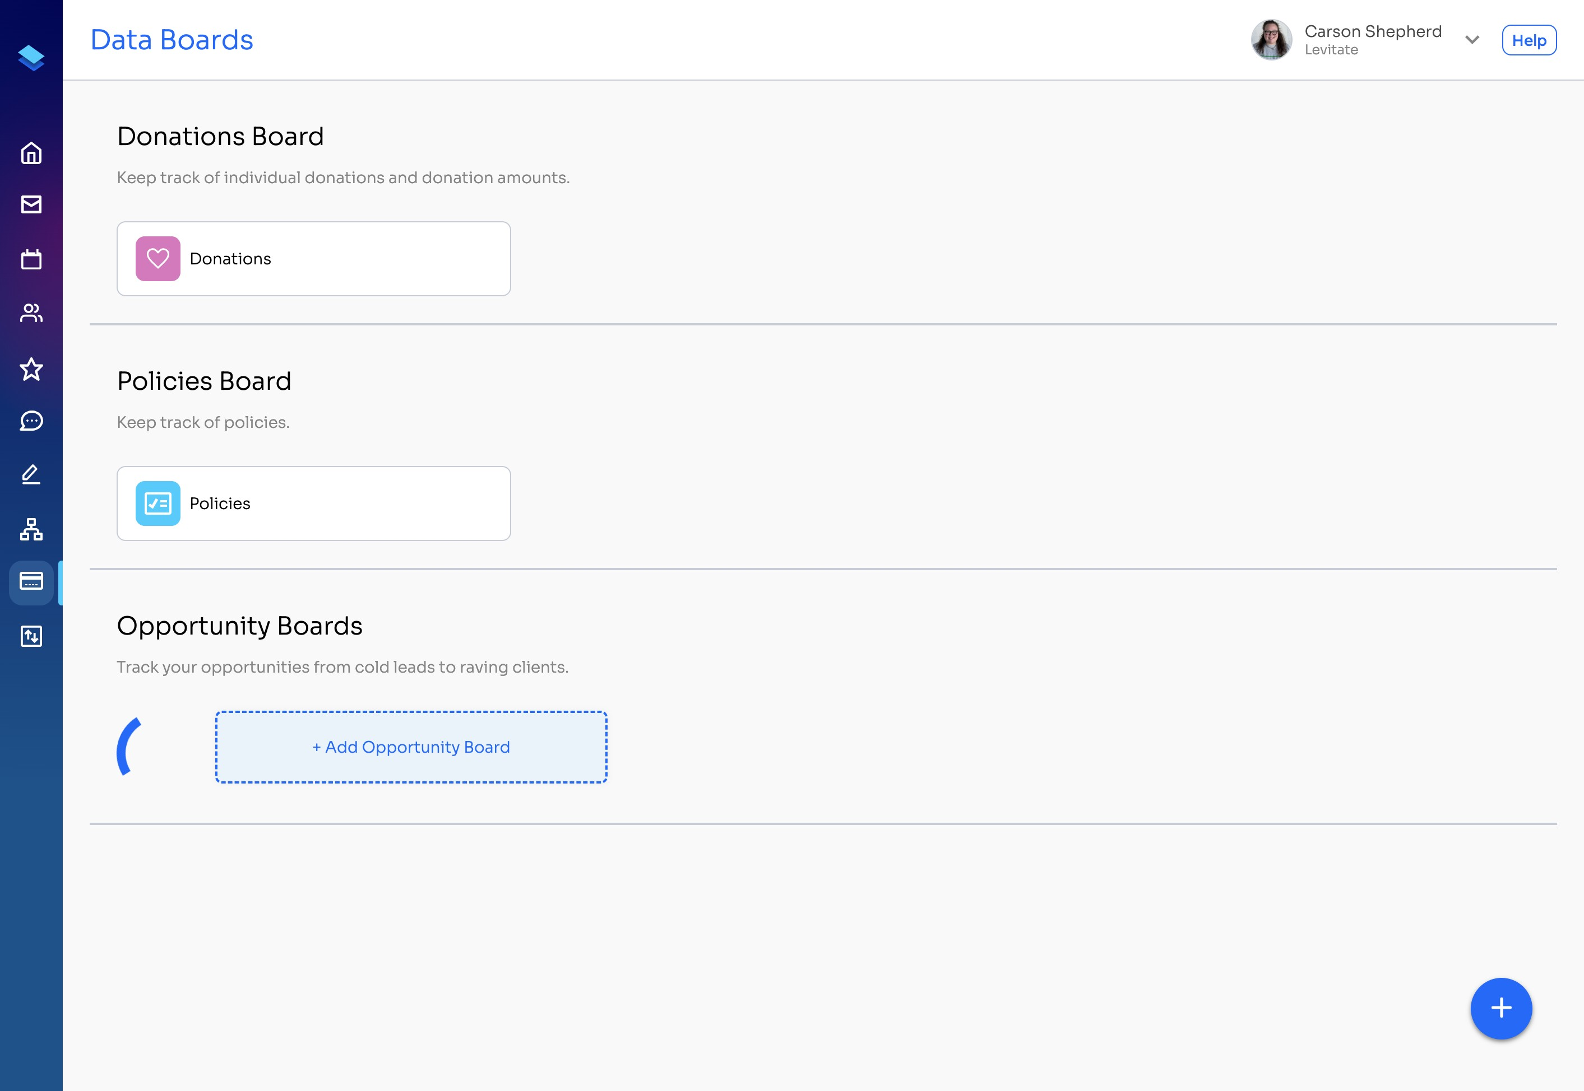Select the star icon in sidebar
1584x1091 pixels.
coord(31,369)
